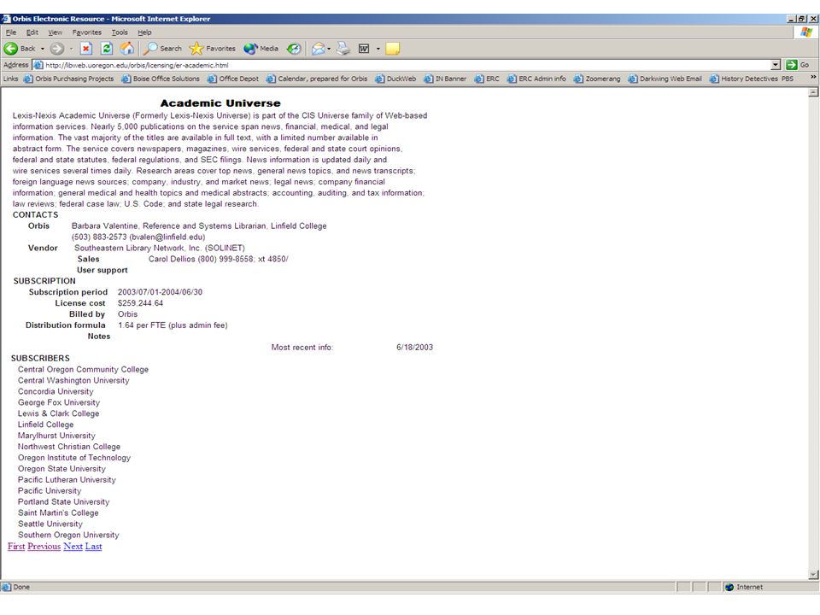Open the Favorites star button
Image resolution: width=820 pixels, height=615 pixels.
[213, 49]
